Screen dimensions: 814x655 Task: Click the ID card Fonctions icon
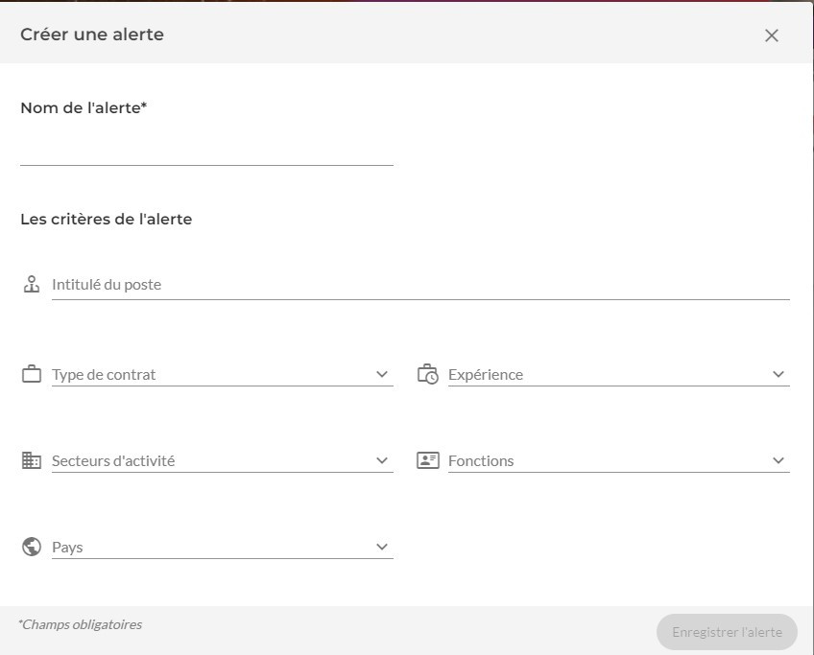click(x=427, y=460)
